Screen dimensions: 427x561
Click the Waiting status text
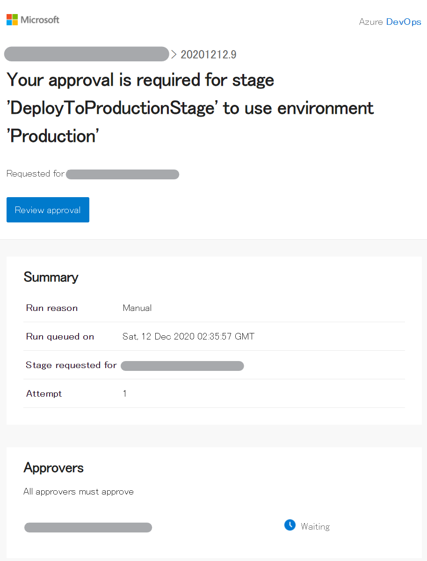315,527
